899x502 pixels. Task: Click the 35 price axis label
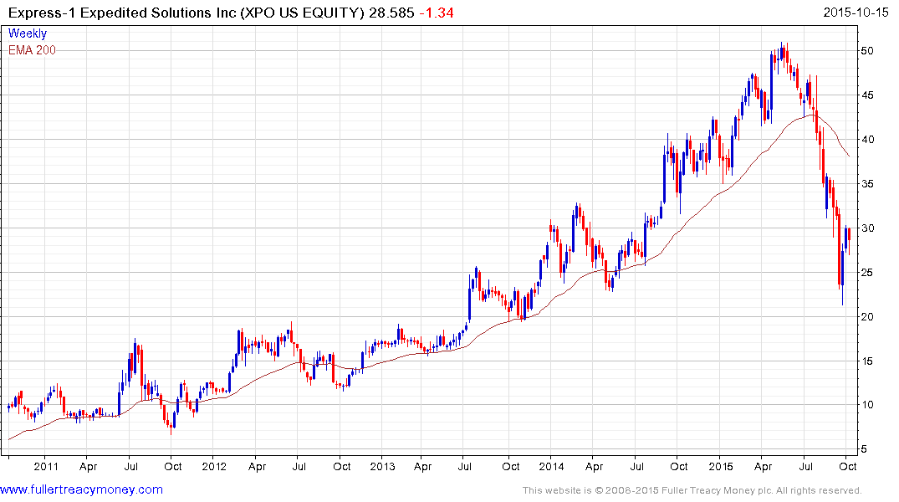(x=867, y=184)
